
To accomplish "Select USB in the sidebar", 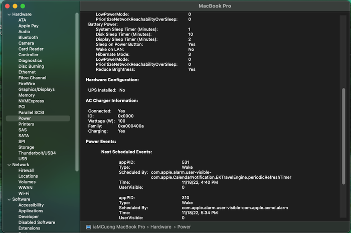I will (23, 159).
